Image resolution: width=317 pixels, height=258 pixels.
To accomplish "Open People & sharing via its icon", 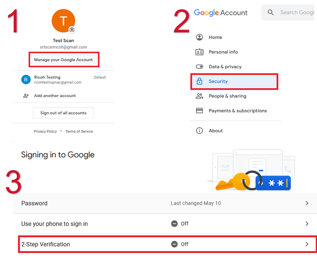I will tap(200, 96).
